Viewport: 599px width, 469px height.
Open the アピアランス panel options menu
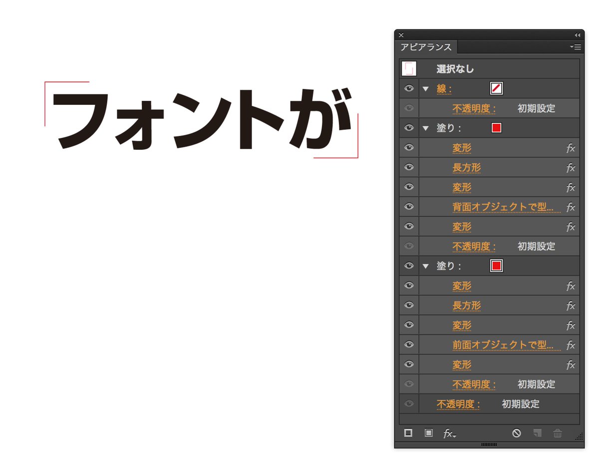coord(576,47)
